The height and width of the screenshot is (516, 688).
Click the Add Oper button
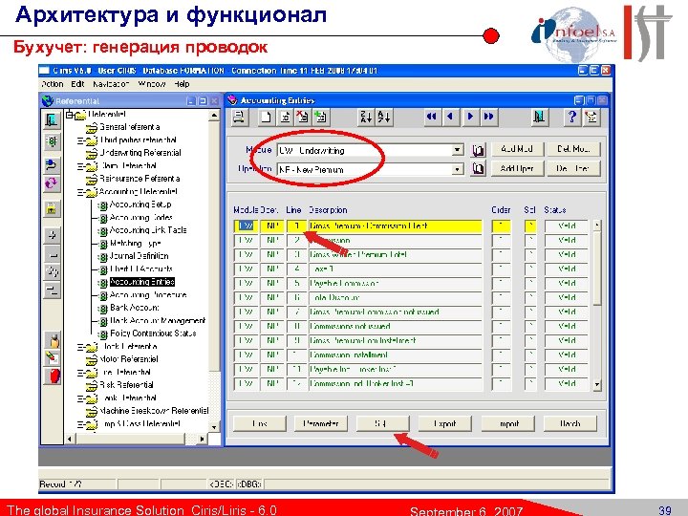(x=517, y=168)
